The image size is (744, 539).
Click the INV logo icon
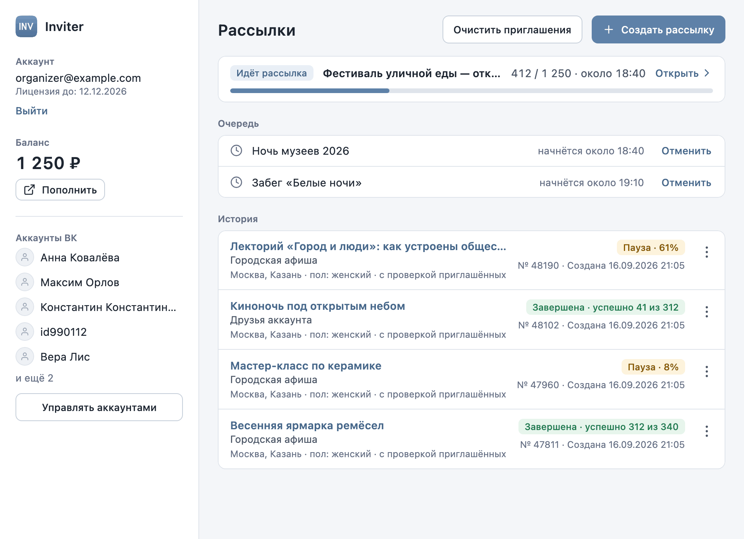coord(26,26)
